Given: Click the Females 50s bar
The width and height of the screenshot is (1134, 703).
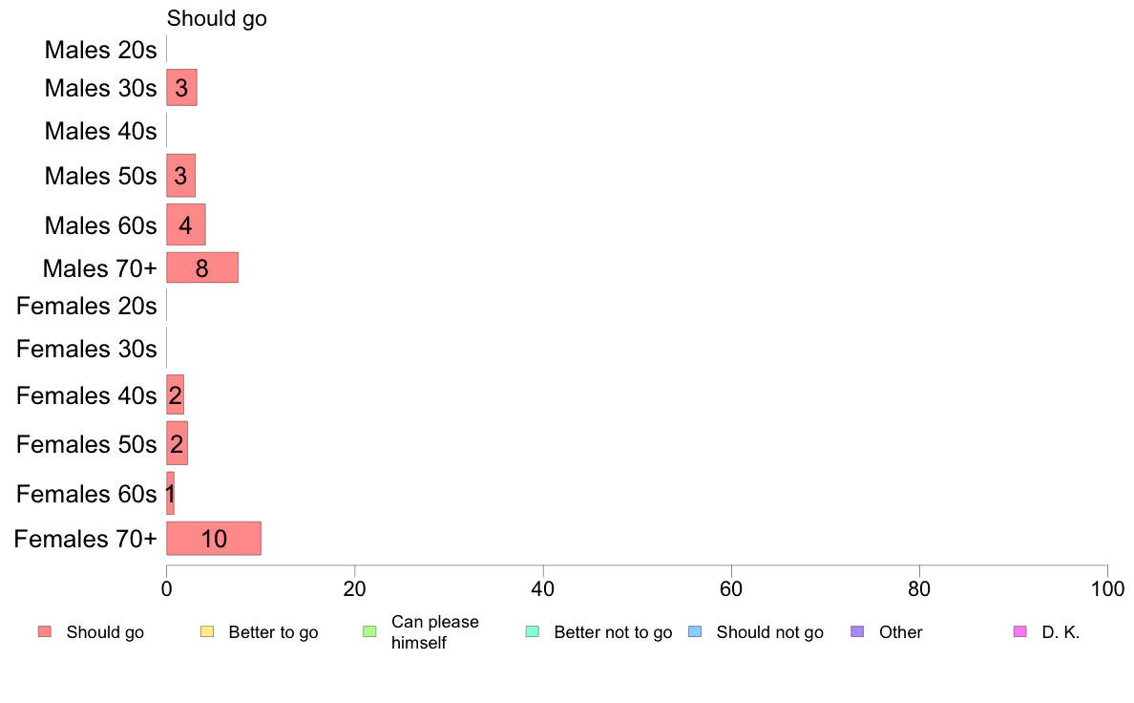Looking at the screenshot, I should (177, 443).
